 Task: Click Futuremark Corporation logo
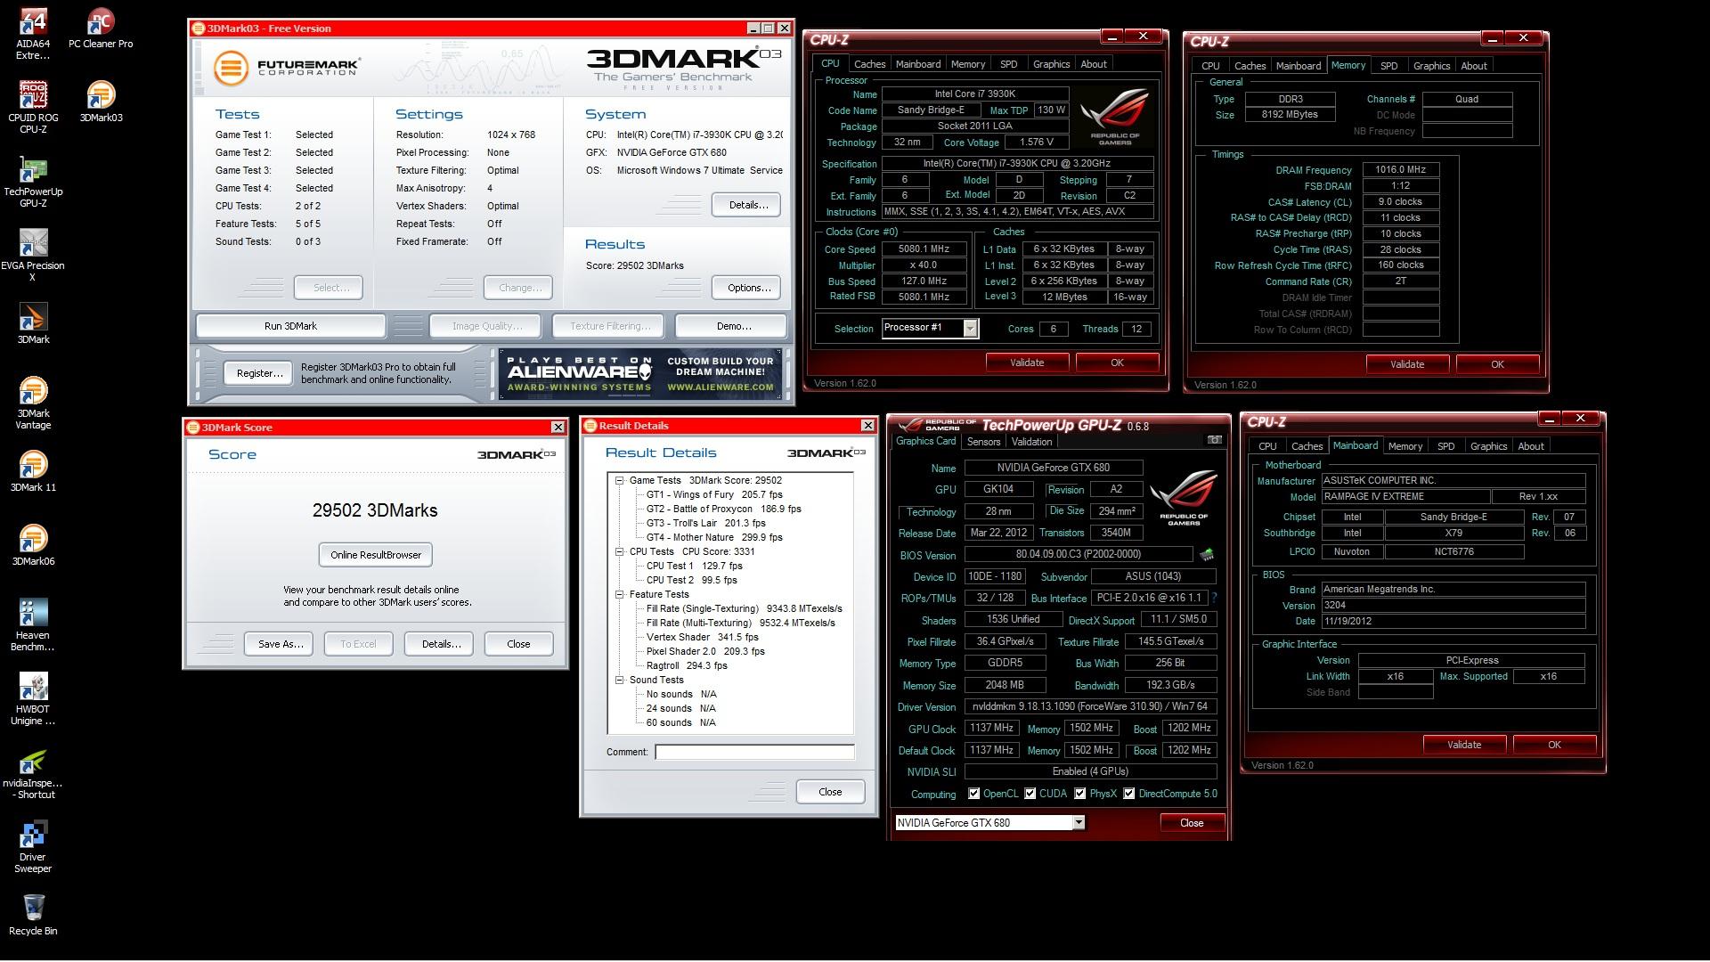[286, 67]
